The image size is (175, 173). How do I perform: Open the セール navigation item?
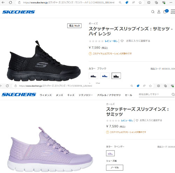click(x=128, y=95)
